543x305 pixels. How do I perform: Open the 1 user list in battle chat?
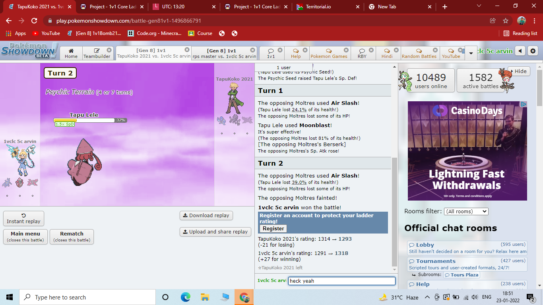(x=283, y=68)
